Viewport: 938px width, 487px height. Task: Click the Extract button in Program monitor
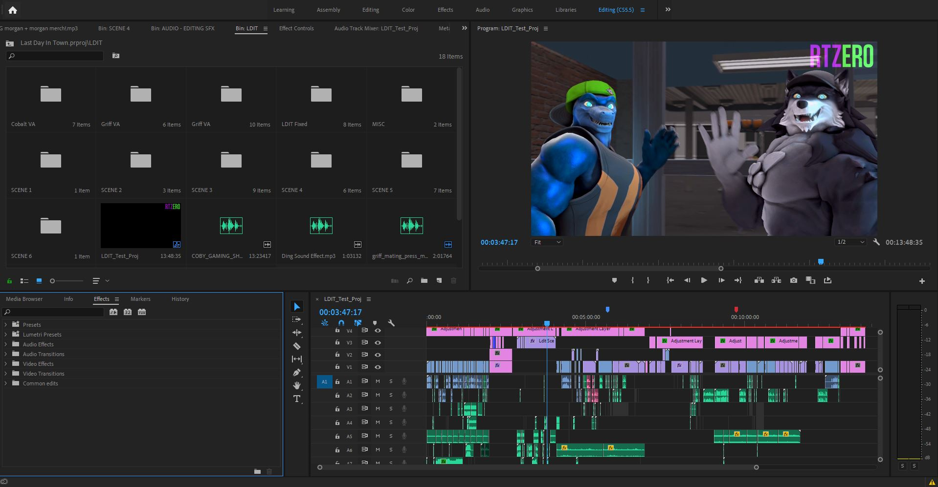pyautogui.click(x=776, y=280)
